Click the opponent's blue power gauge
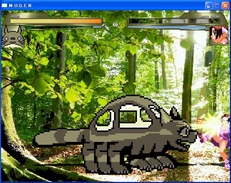 167,28
